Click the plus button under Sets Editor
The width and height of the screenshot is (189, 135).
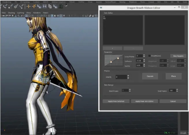point(112,48)
